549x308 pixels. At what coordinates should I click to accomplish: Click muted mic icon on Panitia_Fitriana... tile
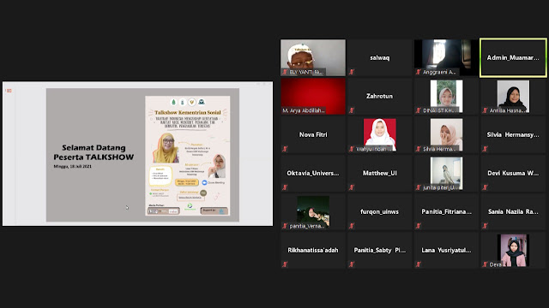pos(419,226)
